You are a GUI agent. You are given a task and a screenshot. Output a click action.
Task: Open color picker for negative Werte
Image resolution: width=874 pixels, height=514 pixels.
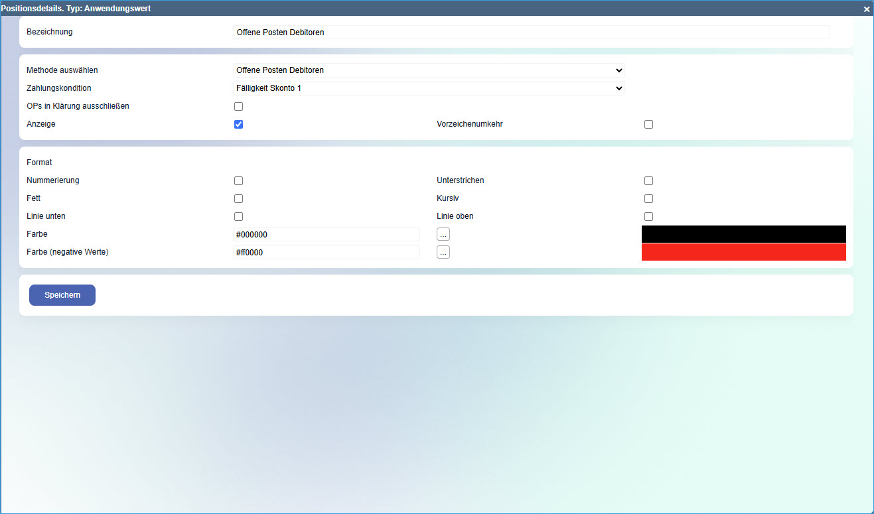pos(443,252)
